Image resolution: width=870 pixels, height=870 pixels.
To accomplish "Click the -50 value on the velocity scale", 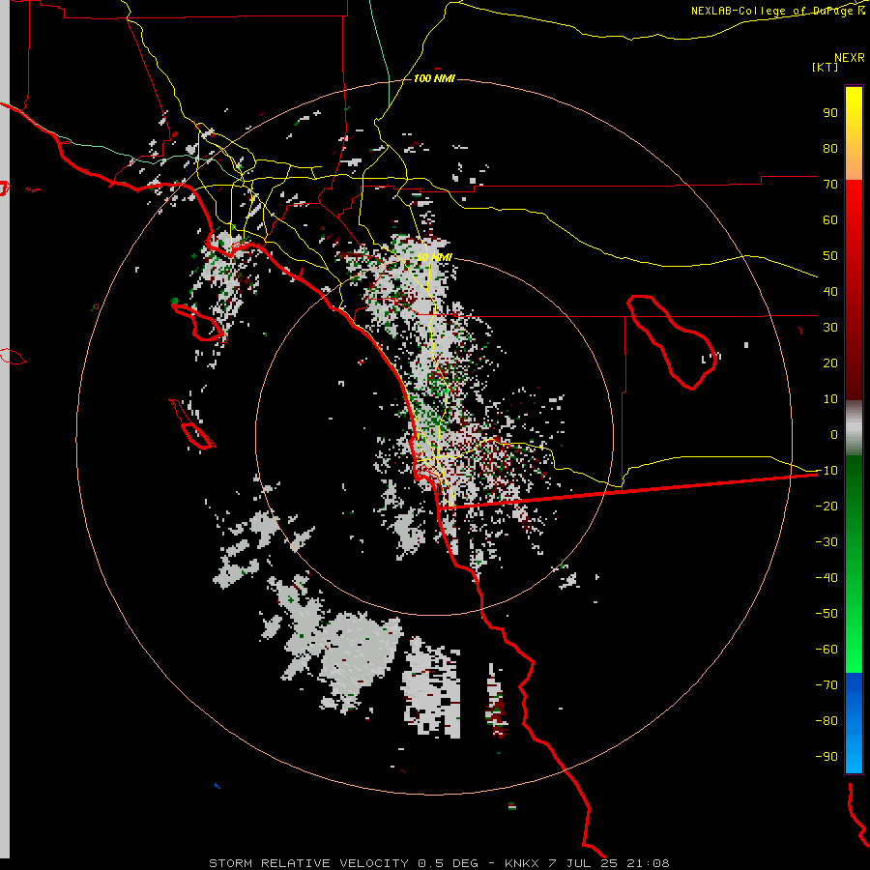I will [826, 614].
